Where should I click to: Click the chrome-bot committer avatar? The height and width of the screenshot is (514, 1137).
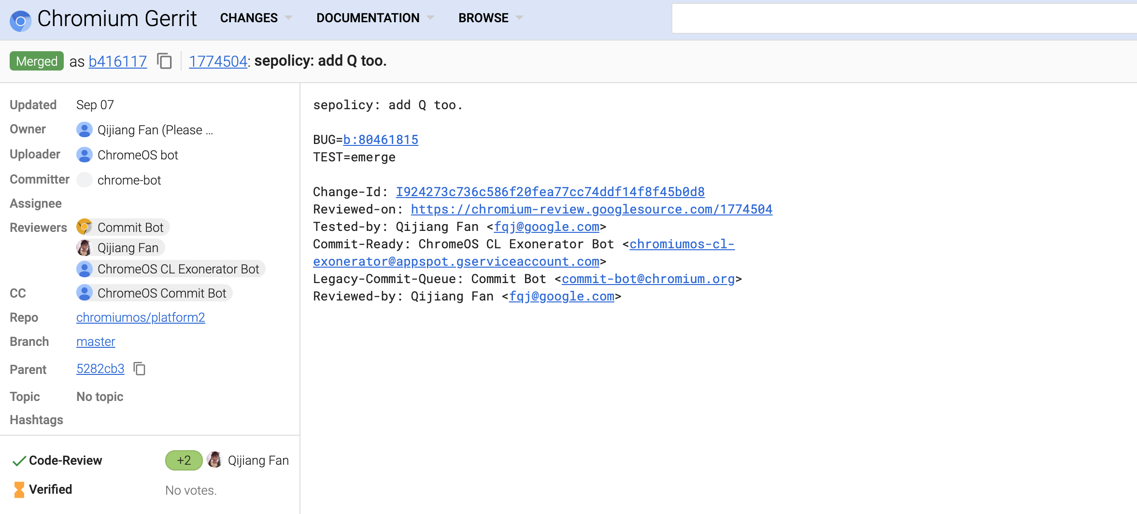coord(85,180)
